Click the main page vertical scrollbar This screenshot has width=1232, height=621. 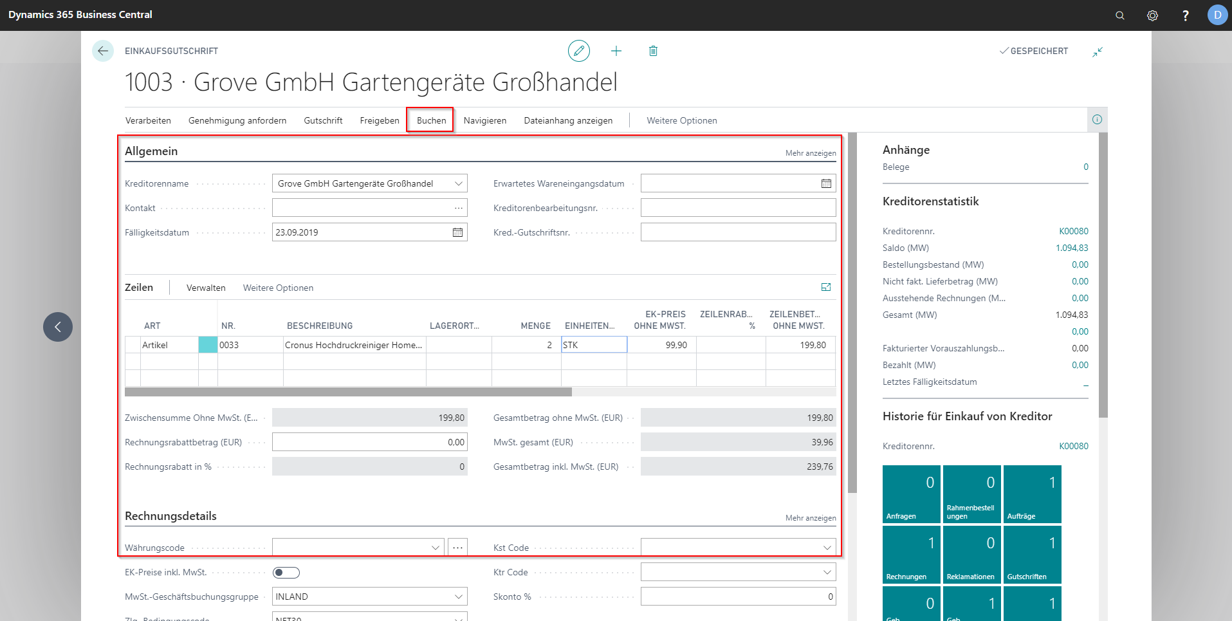coord(852,313)
